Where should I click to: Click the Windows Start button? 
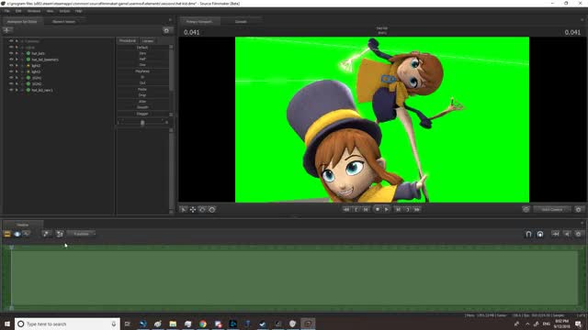pyautogui.click(x=7, y=324)
